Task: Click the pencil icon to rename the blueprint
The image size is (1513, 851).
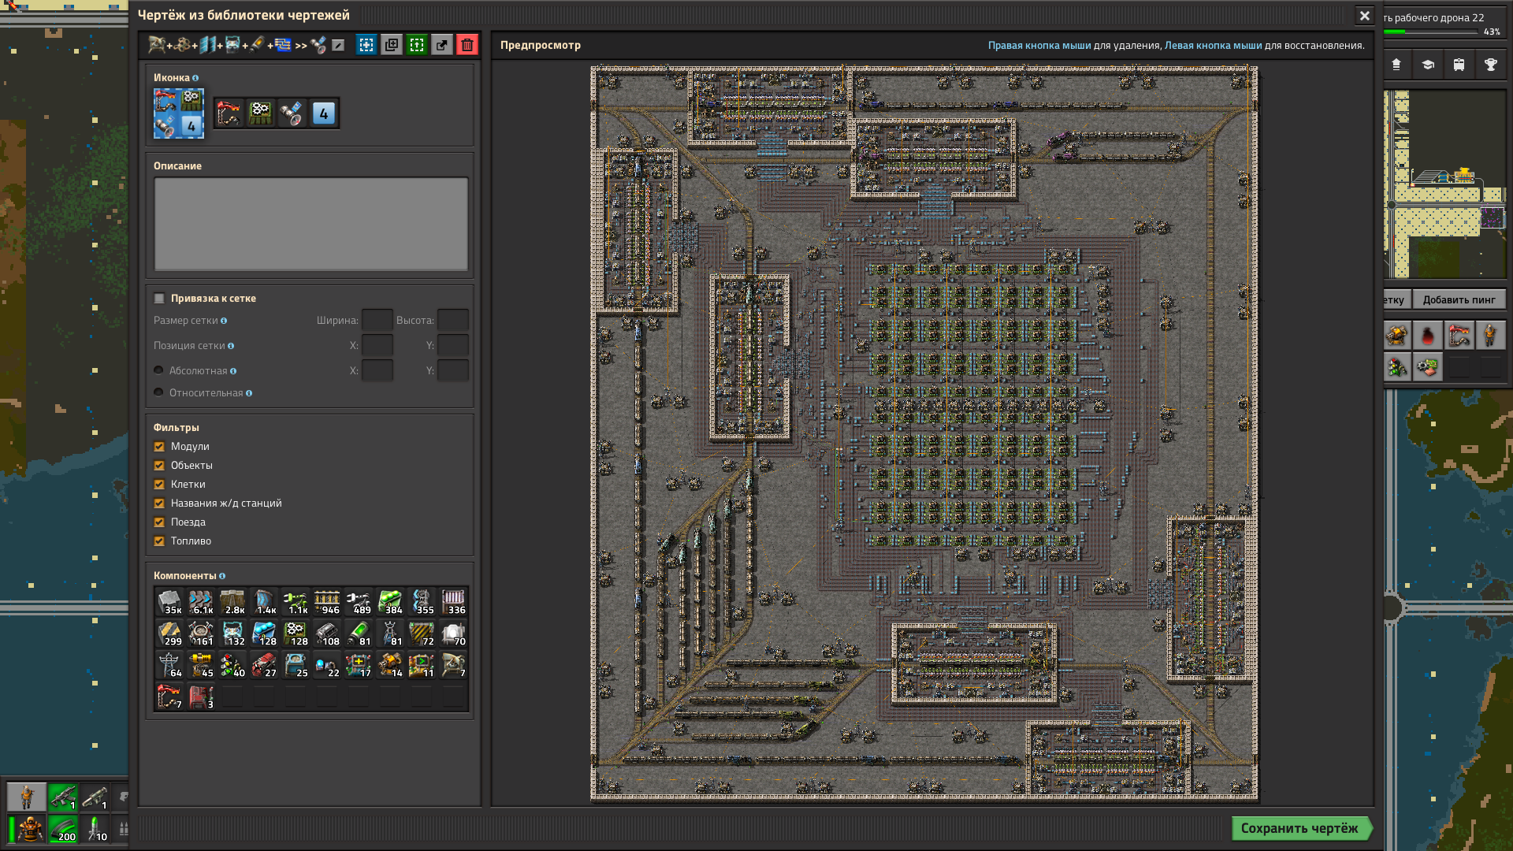Action: pos(338,45)
